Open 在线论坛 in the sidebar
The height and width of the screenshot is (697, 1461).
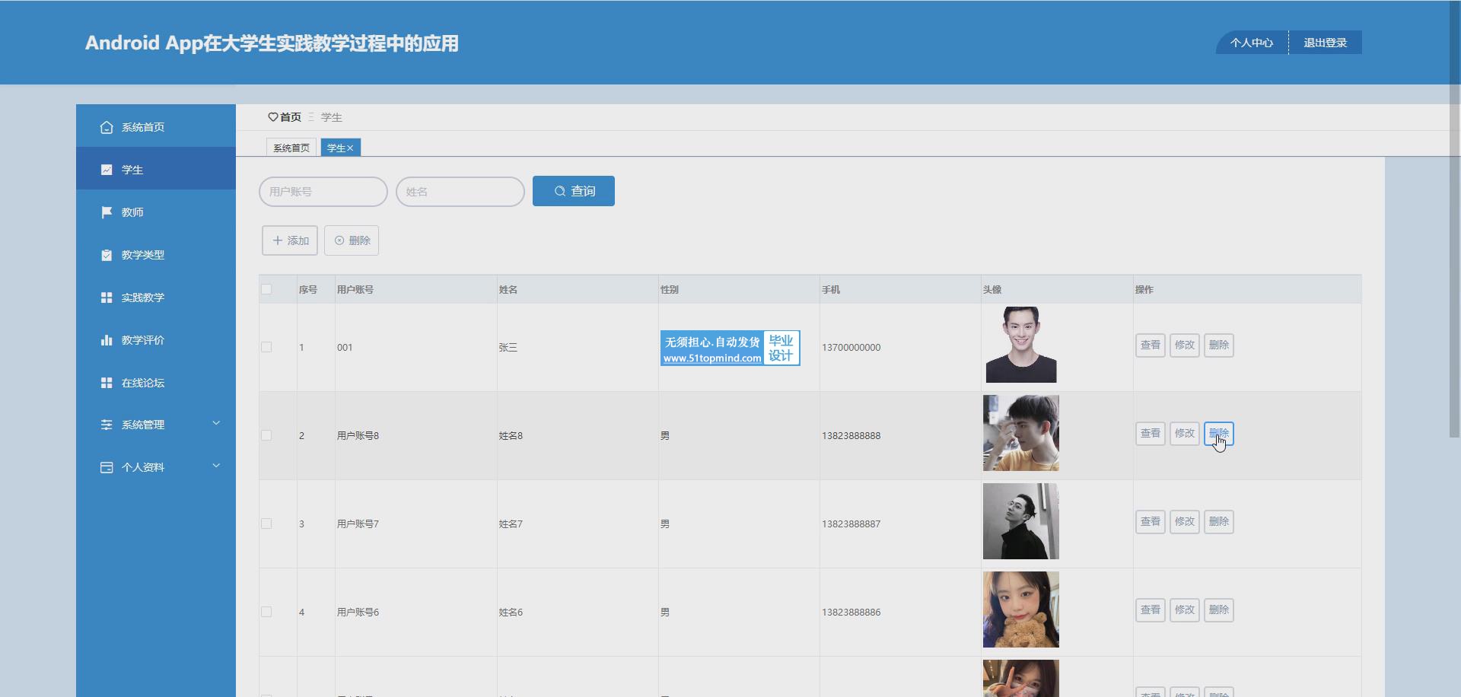(x=156, y=383)
